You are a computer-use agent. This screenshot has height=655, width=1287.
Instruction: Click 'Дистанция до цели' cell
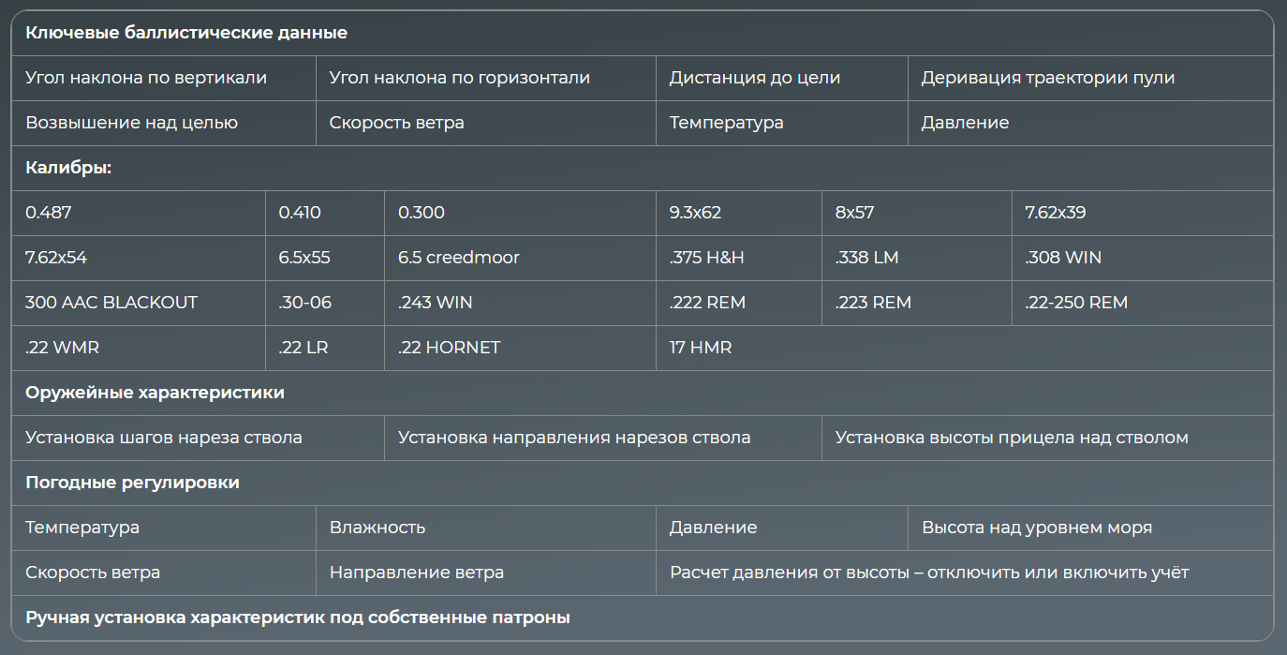point(754,78)
